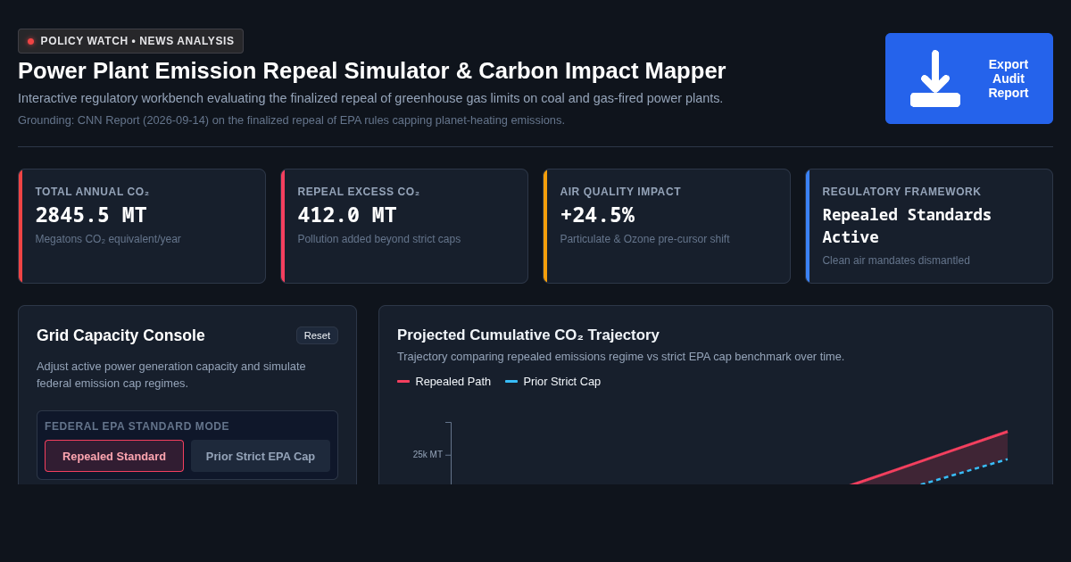Reset the Grid Capacity Console
The width and height of the screenshot is (1071, 562).
point(317,335)
